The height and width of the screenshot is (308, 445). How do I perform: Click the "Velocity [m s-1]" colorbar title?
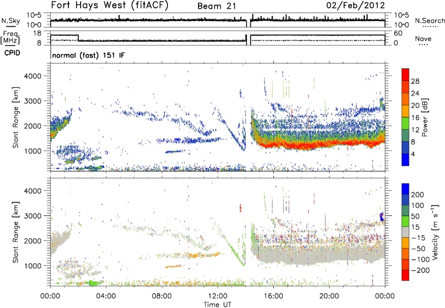(434, 231)
